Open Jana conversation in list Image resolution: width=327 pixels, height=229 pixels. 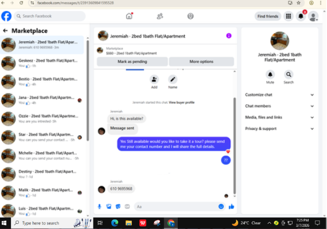[x=42, y=100]
